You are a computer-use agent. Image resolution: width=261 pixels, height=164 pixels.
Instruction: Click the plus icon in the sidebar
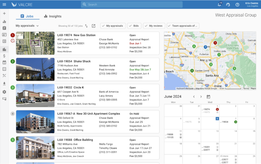(x=4, y=13)
